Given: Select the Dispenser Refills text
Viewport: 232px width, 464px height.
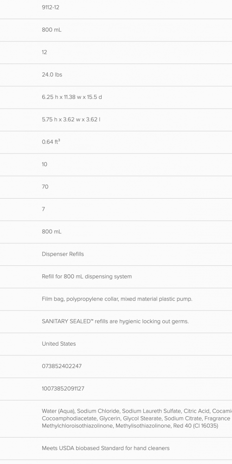Looking at the screenshot, I should [63, 254].
